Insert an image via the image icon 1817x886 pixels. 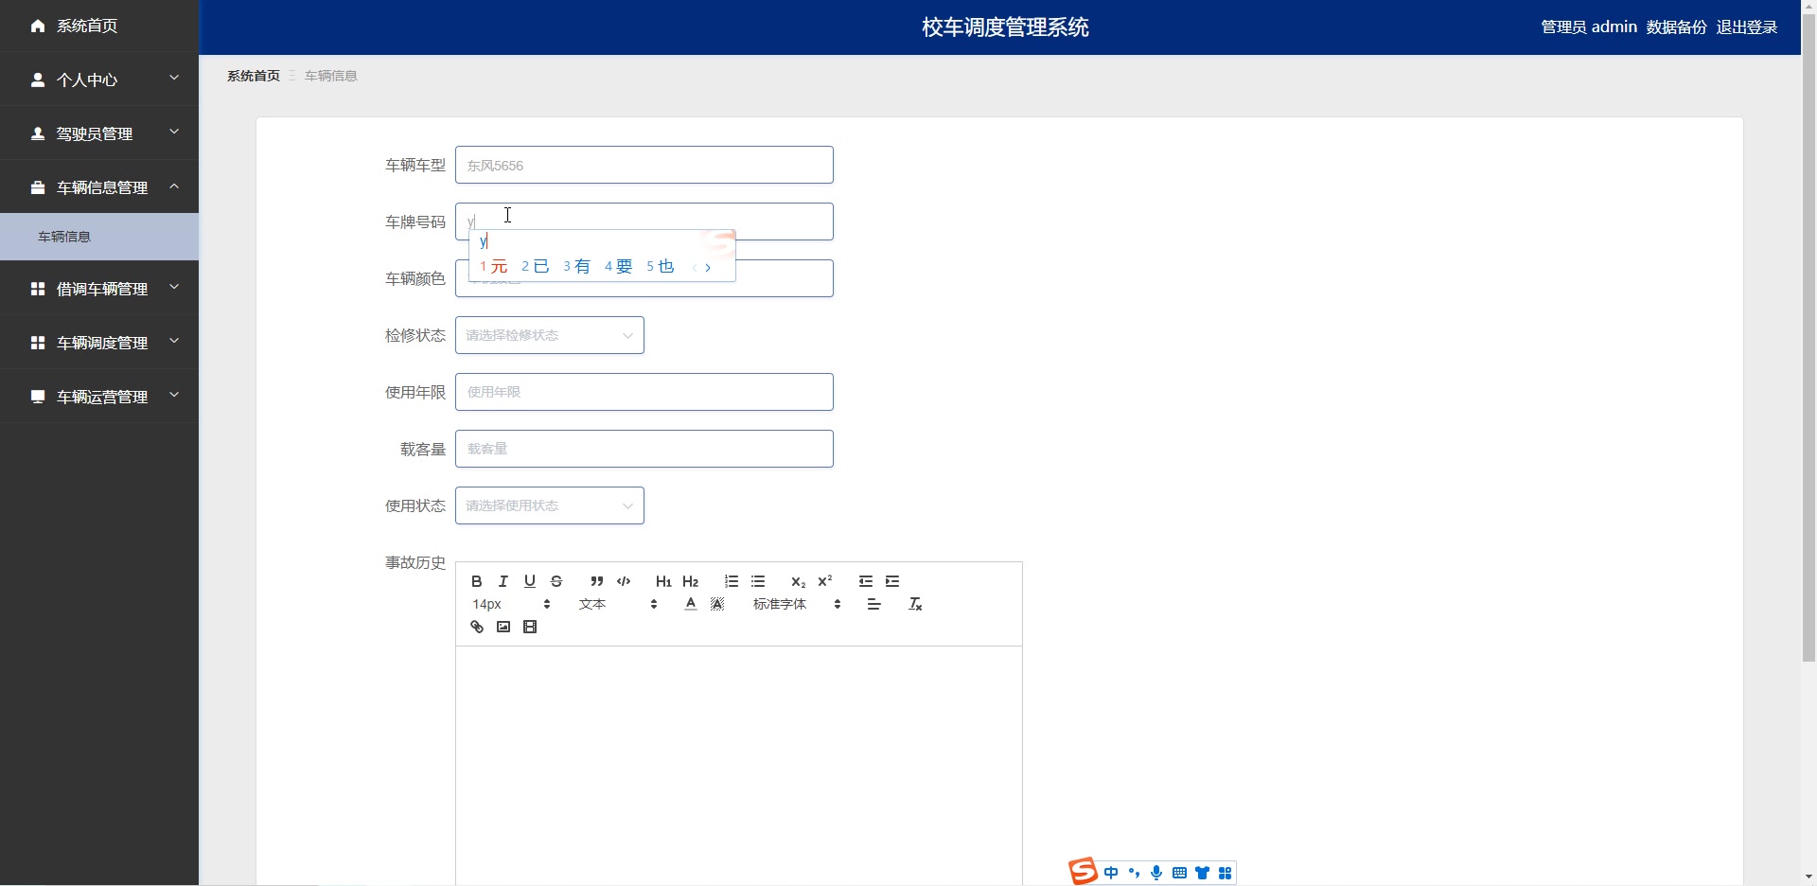pyautogui.click(x=503, y=627)
